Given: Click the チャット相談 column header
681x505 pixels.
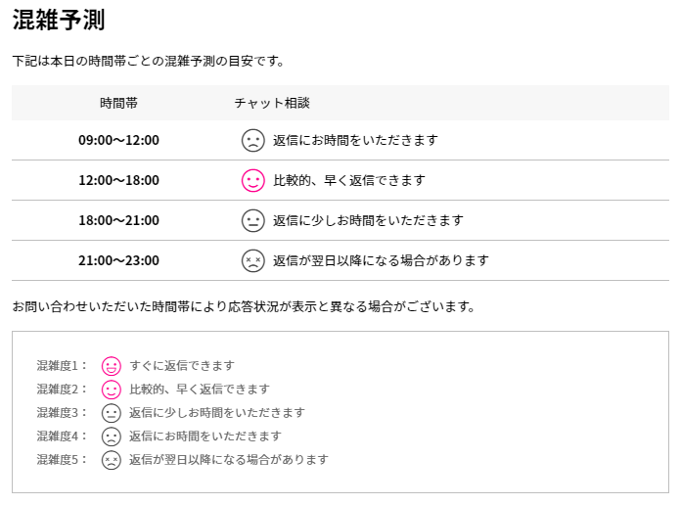Looking at the screenshot, I should click(x=272, y=103).
